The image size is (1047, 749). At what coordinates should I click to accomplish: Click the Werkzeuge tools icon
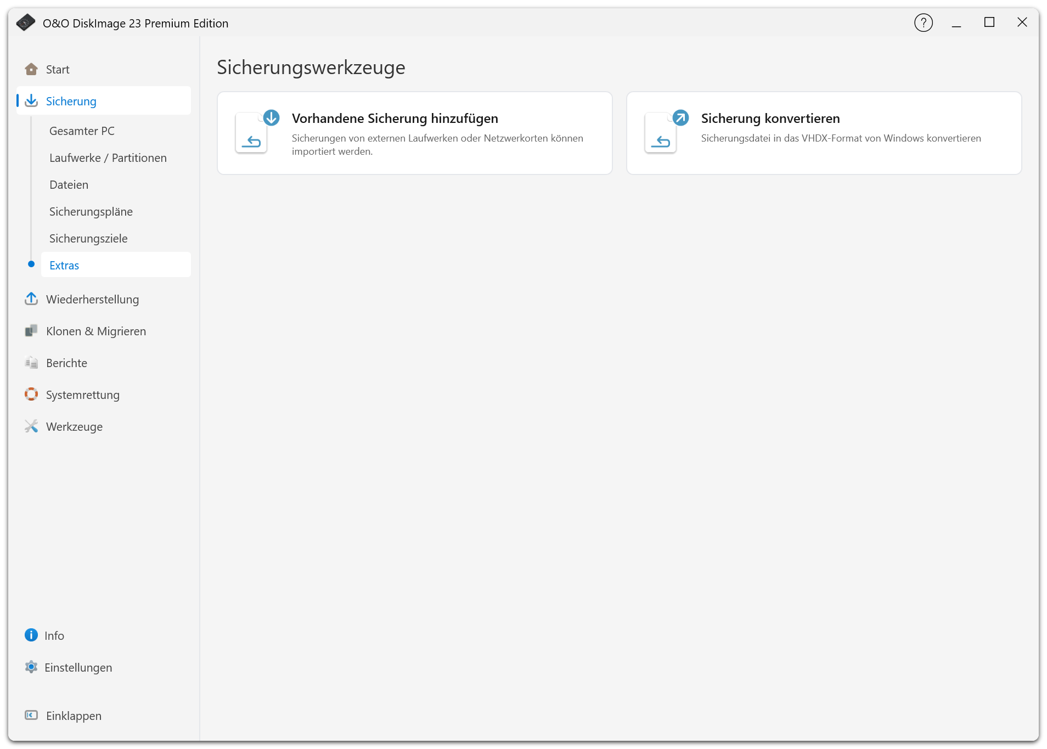pos(31,426)
